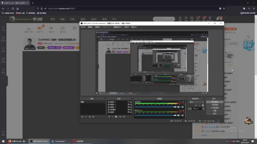
Task: Open heart icon in Douyu left sidebar
Action: [3, 27]
